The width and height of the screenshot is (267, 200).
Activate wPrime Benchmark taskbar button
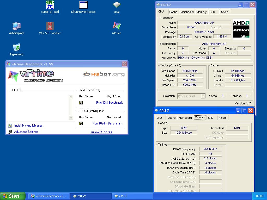pyautogui.click(x=49, y=196)
